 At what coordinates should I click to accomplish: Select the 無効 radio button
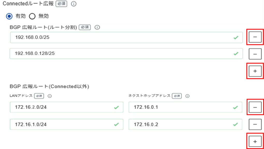[33, 16]
